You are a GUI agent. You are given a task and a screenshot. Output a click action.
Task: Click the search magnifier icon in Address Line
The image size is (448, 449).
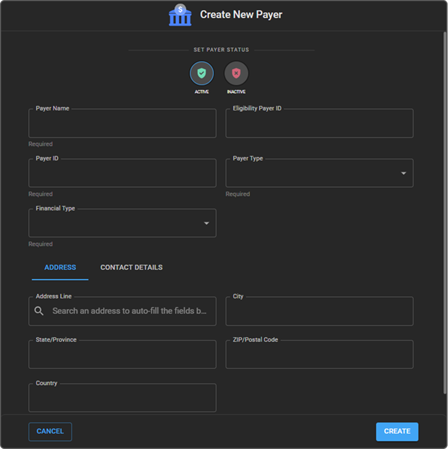coord(39,311)
